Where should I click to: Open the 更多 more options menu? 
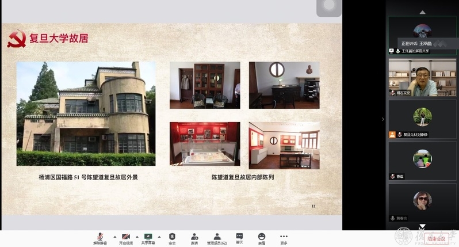284,237
